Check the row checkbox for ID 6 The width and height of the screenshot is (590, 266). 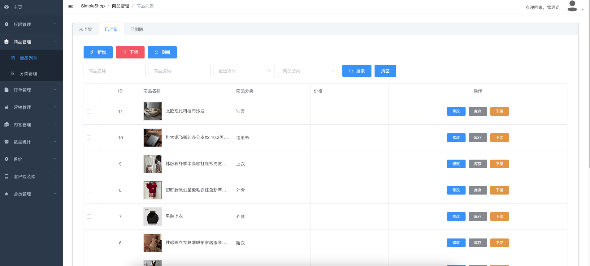tap(89, 243)
